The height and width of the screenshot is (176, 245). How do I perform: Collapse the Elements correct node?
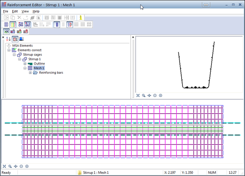click(9, 50)
